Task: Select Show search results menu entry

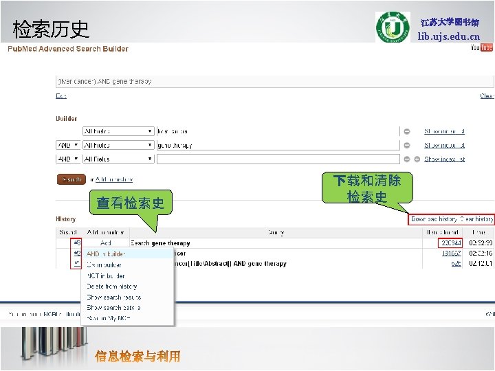Action: tap(114, 297)
